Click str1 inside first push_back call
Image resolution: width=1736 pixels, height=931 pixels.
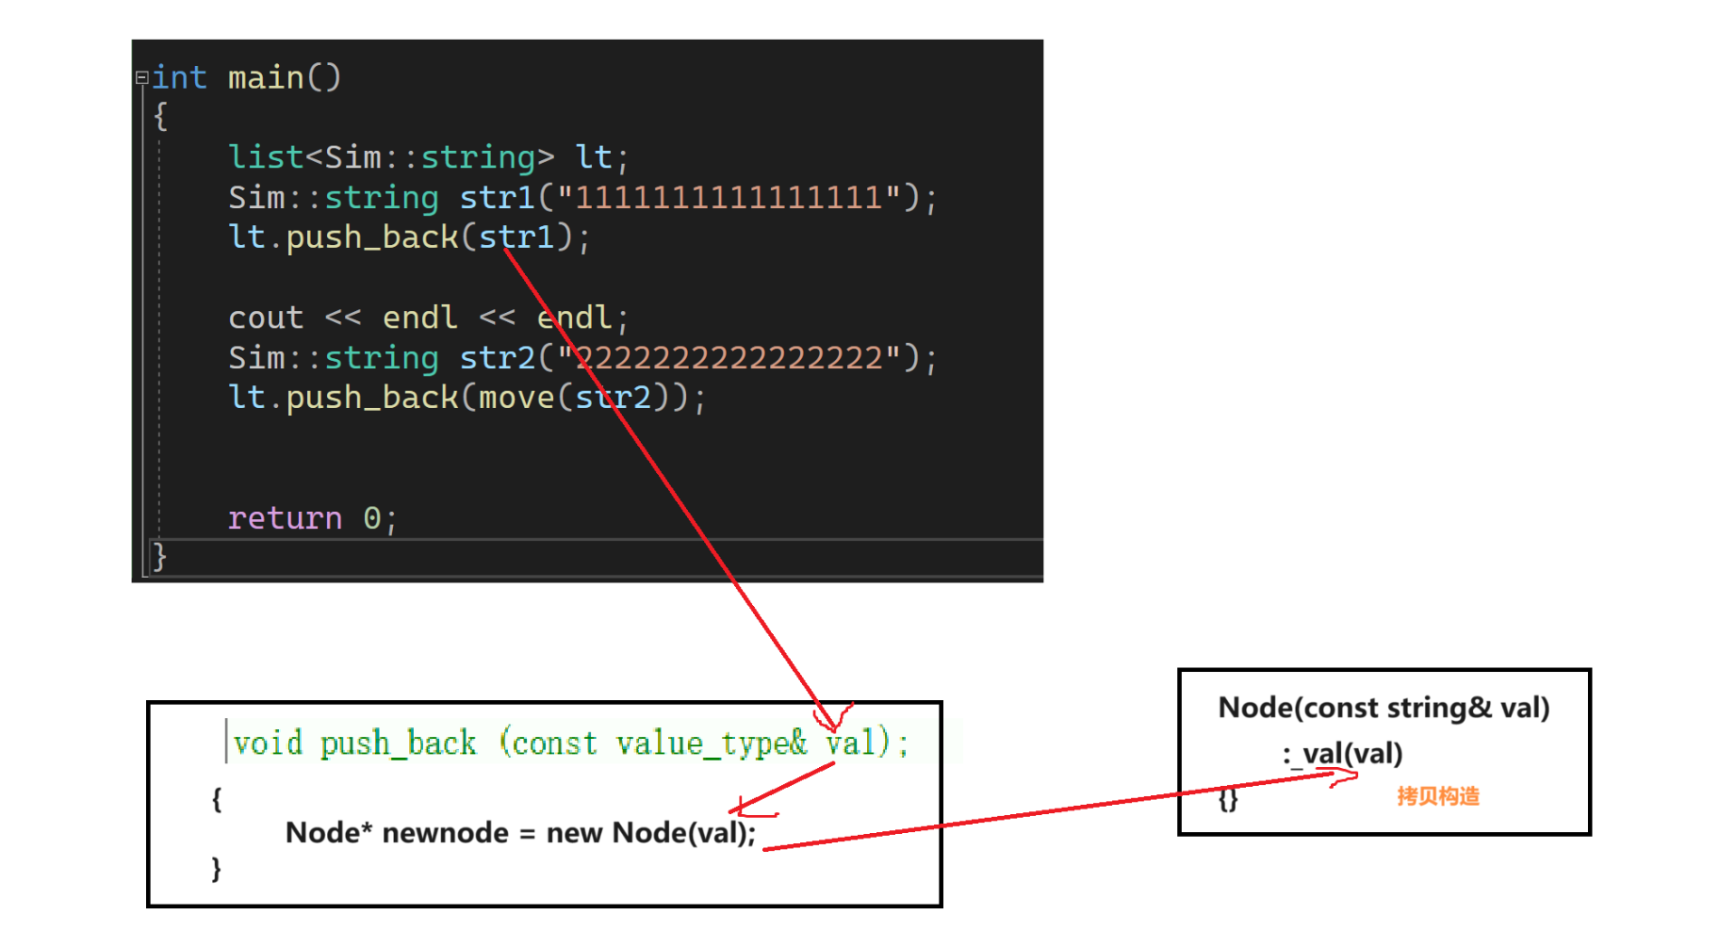516,237
